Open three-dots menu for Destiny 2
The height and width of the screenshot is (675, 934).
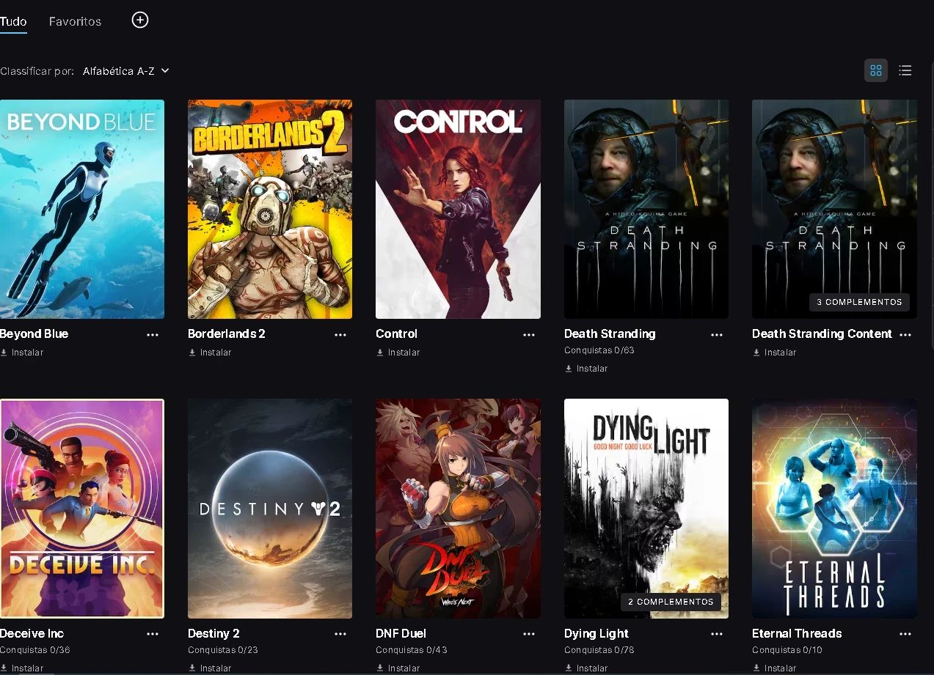point(340,634)
